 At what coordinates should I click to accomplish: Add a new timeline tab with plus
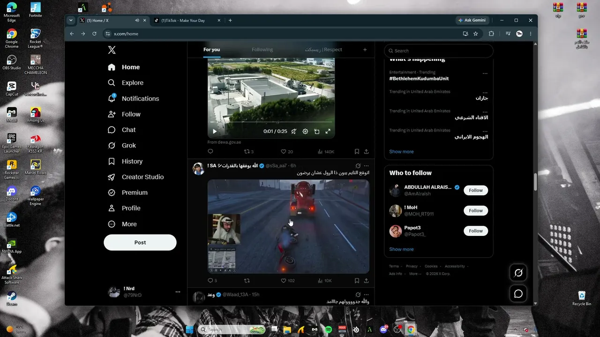point(365,50)
